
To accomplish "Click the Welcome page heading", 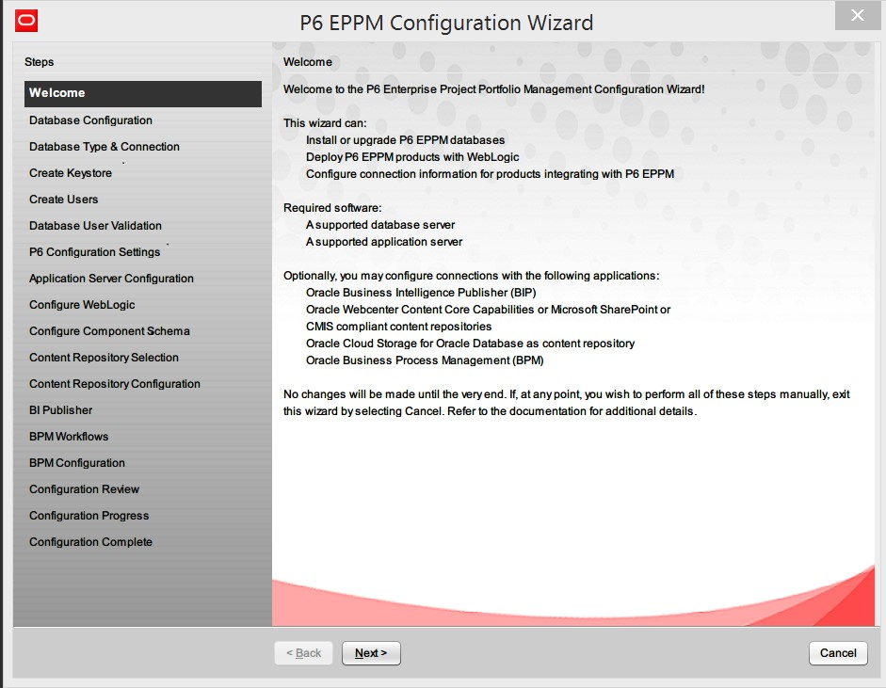I will pos(307,62).
